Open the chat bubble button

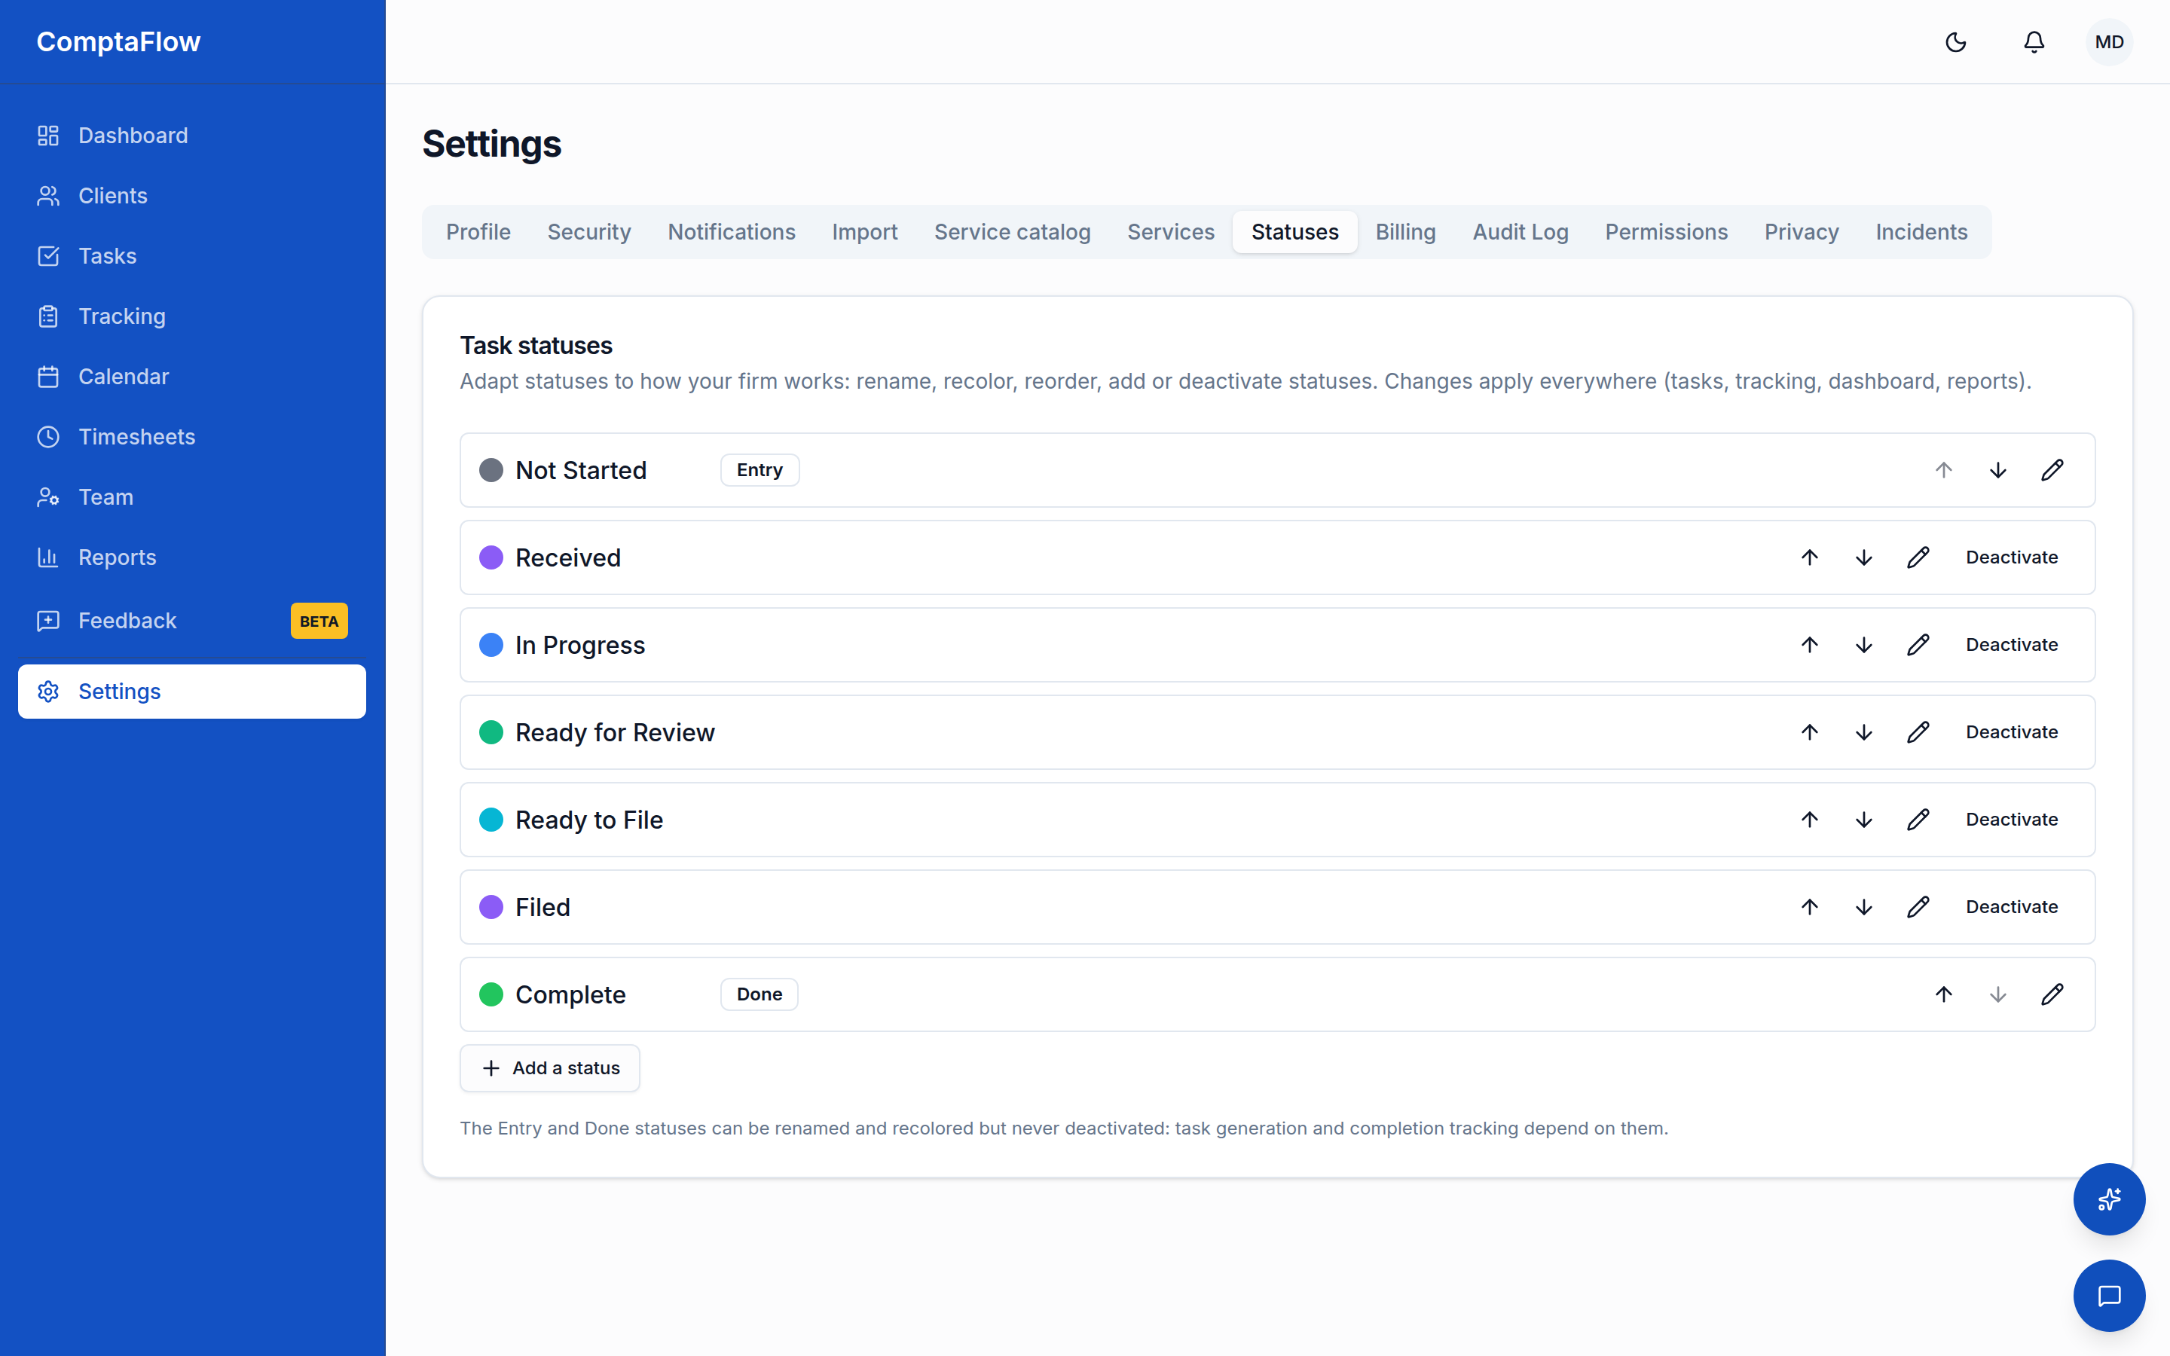(2109, 1296)
